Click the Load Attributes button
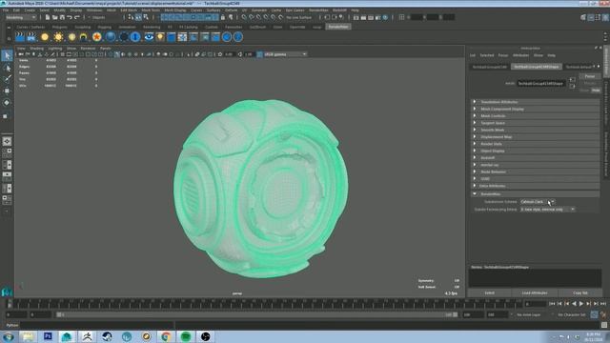 pyautogui.click(x=535, y=293)
